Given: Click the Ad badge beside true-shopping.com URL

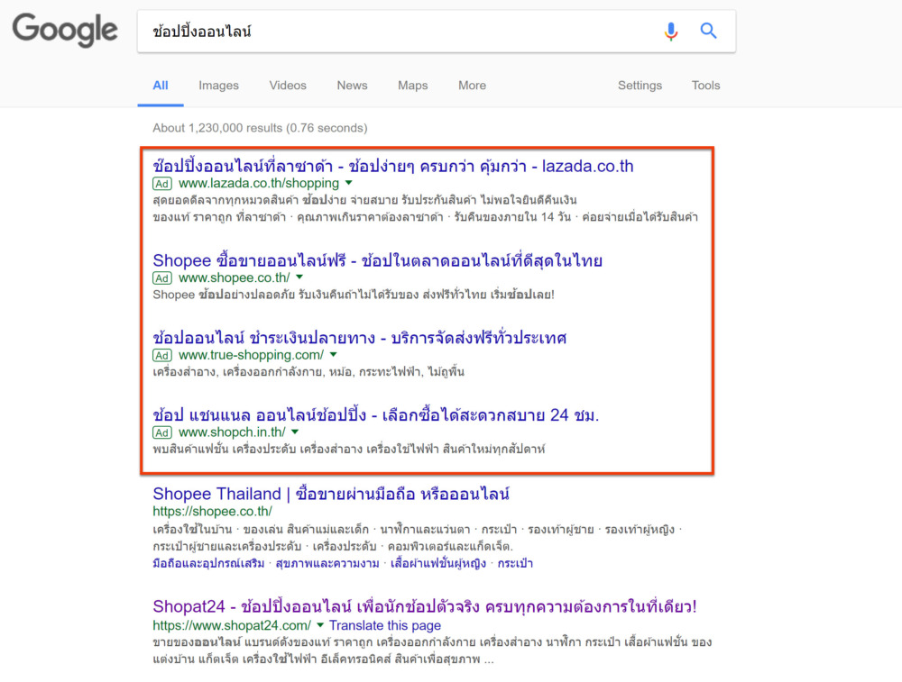Looking at the screenshot, I should pyautogui.click(x=162, y=355).
